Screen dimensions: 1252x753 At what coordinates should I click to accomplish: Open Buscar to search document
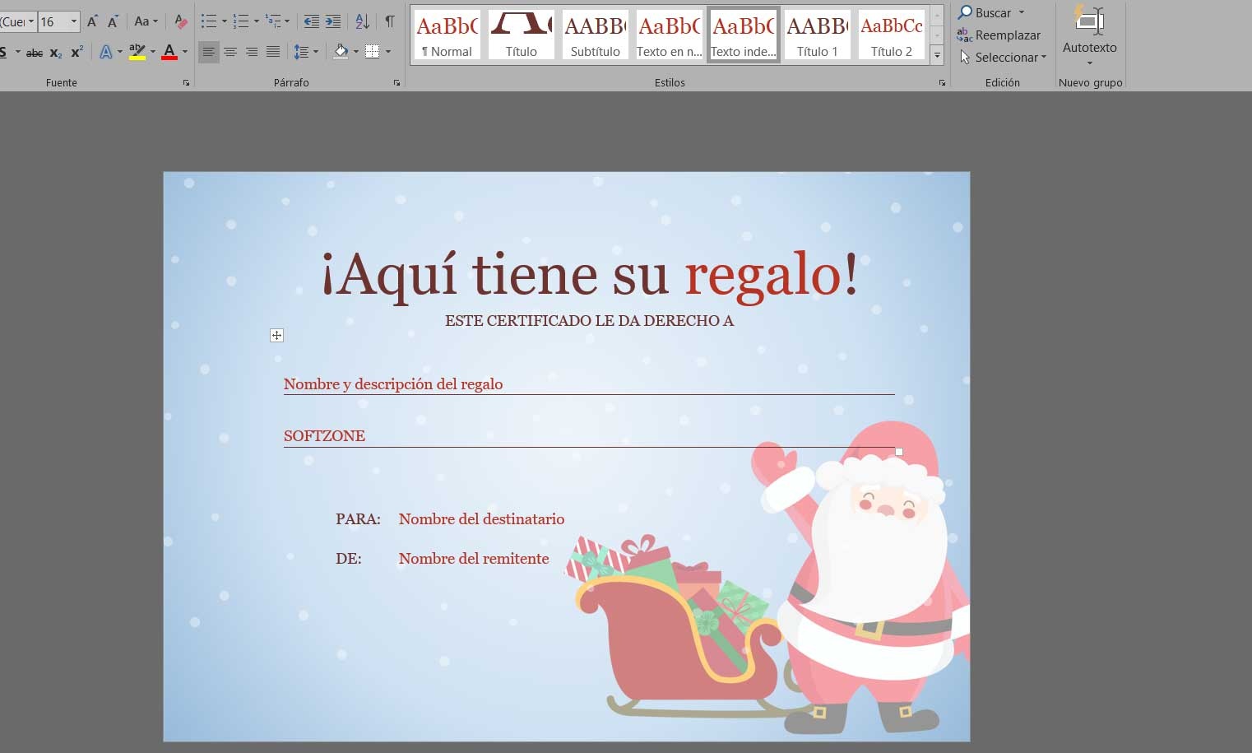pyautogui.click(x=985, y=13)
